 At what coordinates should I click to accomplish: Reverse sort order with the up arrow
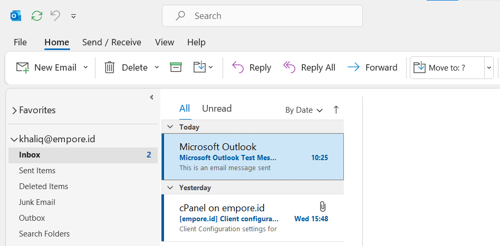(336, 110)
